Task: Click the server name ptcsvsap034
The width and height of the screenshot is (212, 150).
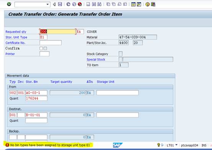Action: coord(189,145)
